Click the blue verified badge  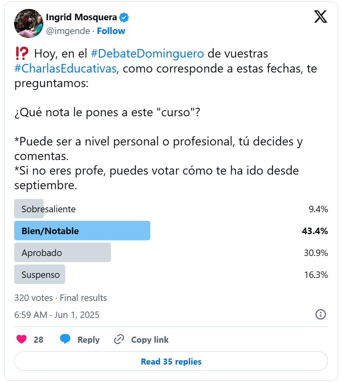(124, 17)
